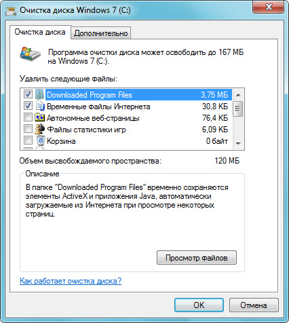Click the file list scroll down arrow
Viewport: 289px width, 323px height.
tap(238, 143)
